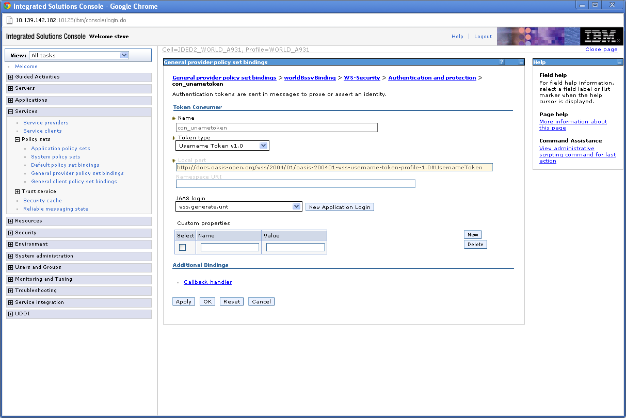The width and height of the screenshot is (626, 418).
Task: Click the Cancel button
Action: point(261,301)
